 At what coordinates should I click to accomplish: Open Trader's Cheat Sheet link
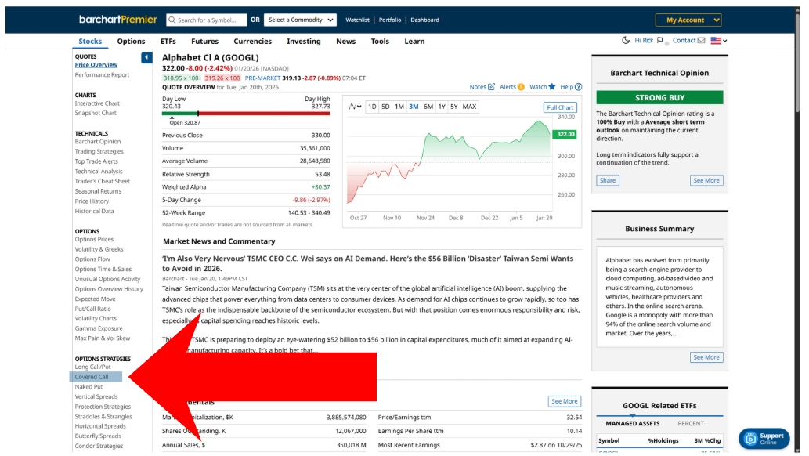click(102, 181)
